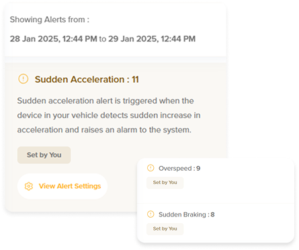Click the Sudden Braking count number 8
Screen dimensions: 299x250
pos(212,214)
